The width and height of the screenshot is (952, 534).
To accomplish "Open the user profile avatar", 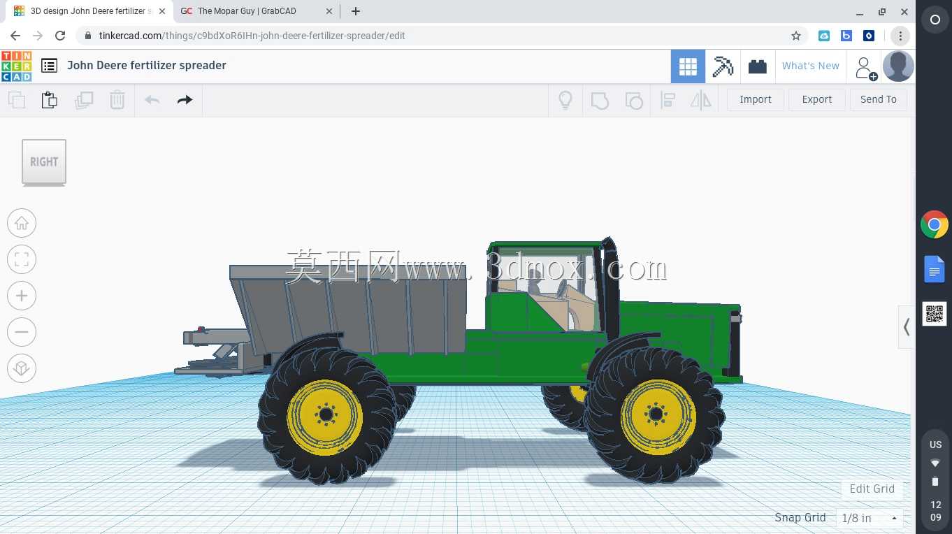I will point(898,66).
